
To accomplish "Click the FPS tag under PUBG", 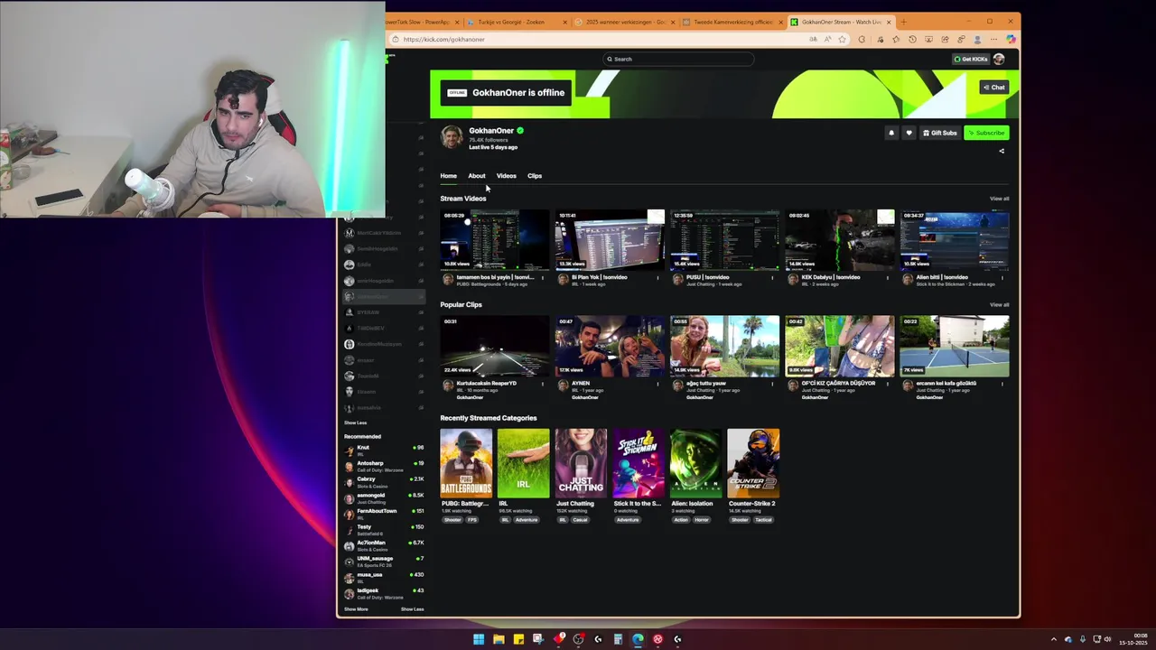I will [x=472, y=520].
